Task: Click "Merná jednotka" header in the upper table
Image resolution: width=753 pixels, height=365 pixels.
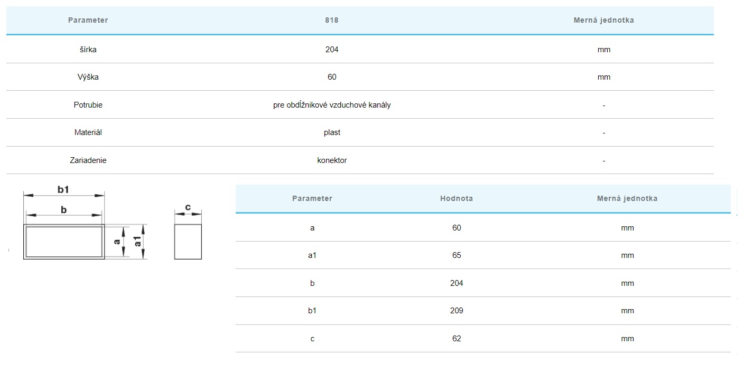Action: [x=603, y=20]
